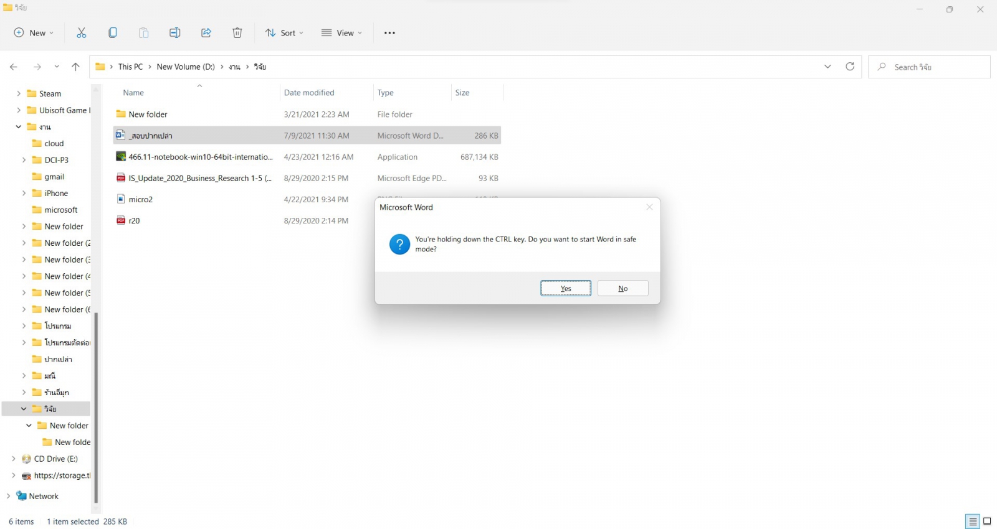Click the Share icon in the toolbar
Image resolution: width=997 pixels, height=529 pixels.
point(206,33)
